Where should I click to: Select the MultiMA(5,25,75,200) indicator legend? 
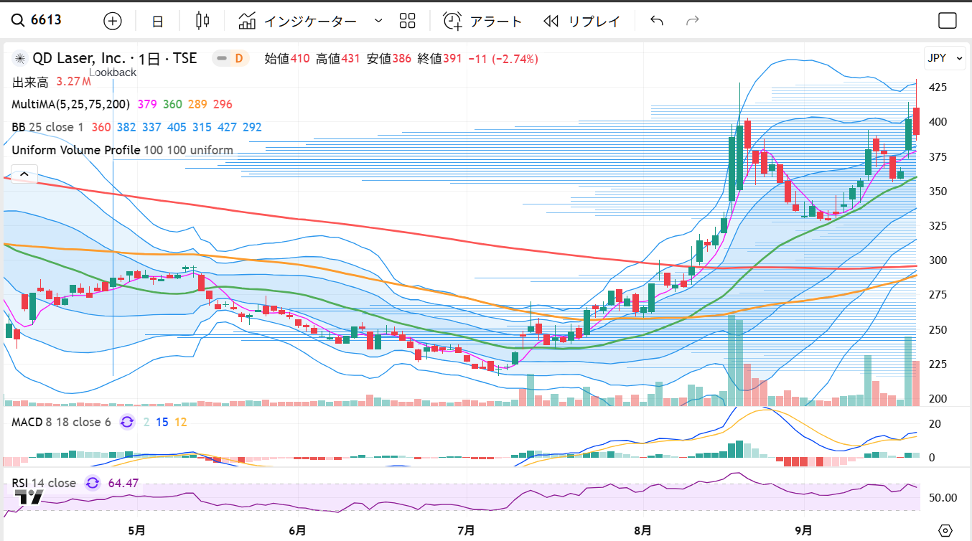70,104
